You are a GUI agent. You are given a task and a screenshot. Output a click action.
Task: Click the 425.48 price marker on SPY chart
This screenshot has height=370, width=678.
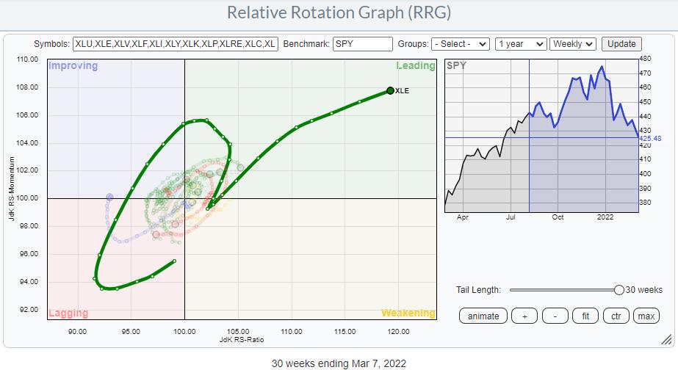pos(651,138)
